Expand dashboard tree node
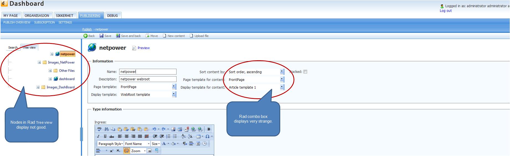The image size is (510, 156). [50, 79]
